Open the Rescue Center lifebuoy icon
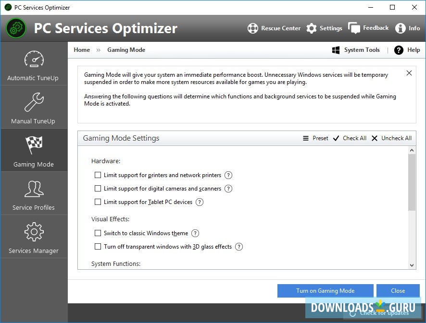The height and width of the screenshot is (323, 426). point(252,28)
